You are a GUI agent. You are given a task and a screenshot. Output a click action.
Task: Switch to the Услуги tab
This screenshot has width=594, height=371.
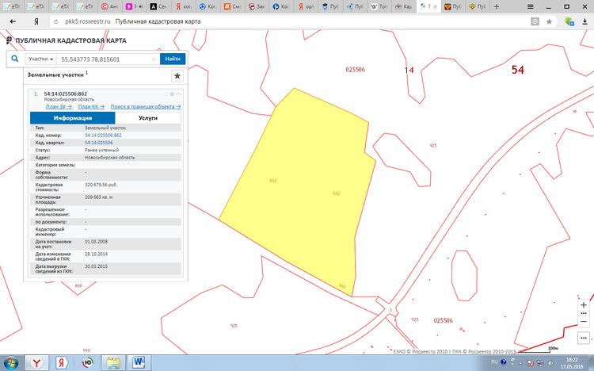(148, 118)
